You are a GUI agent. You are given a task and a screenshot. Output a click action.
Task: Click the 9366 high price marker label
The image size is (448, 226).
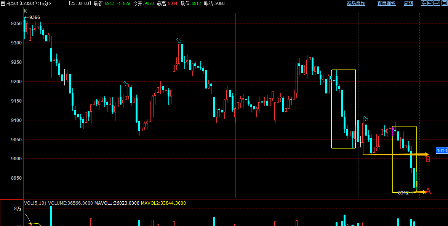35,17
